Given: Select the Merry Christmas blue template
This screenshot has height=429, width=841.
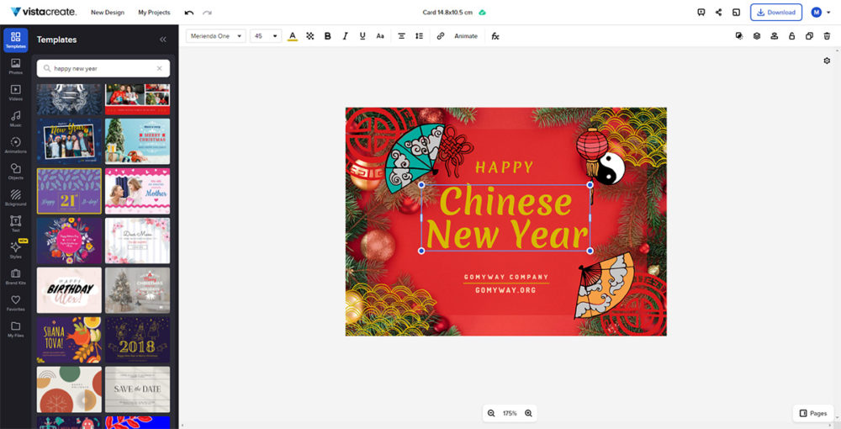Looking at the screenshot, I should 137,141.
